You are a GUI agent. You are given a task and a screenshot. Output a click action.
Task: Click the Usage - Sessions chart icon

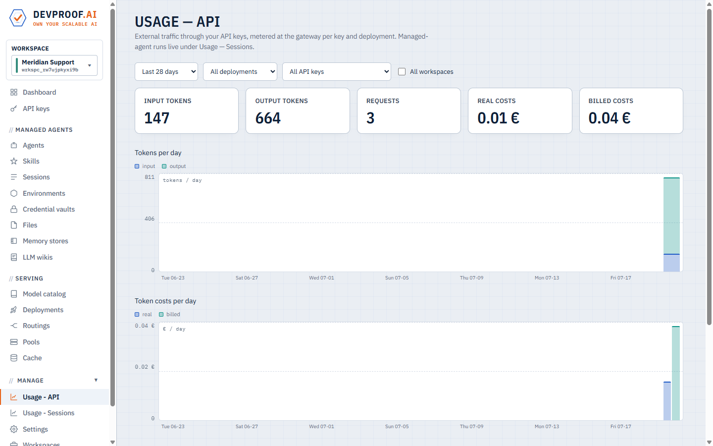click(x=14, y=413)
